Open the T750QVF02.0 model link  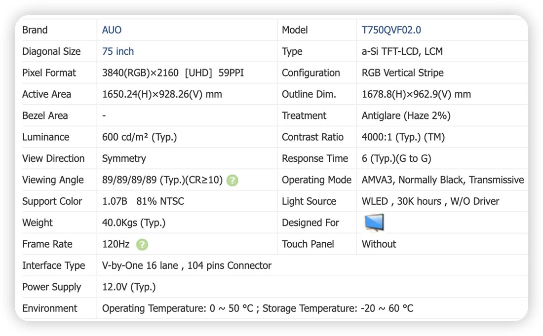(391, 30)
